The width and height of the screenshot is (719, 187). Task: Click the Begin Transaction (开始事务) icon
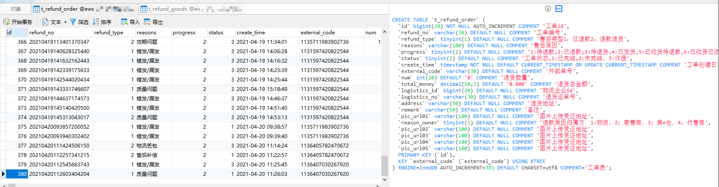point(6,22)
